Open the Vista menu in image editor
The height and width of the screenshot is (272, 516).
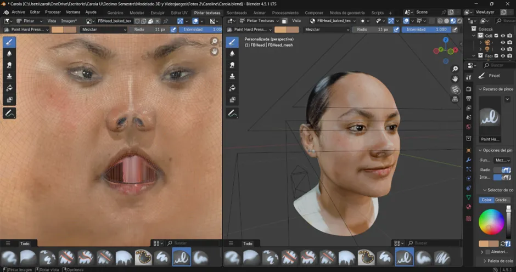pos(52,21)
